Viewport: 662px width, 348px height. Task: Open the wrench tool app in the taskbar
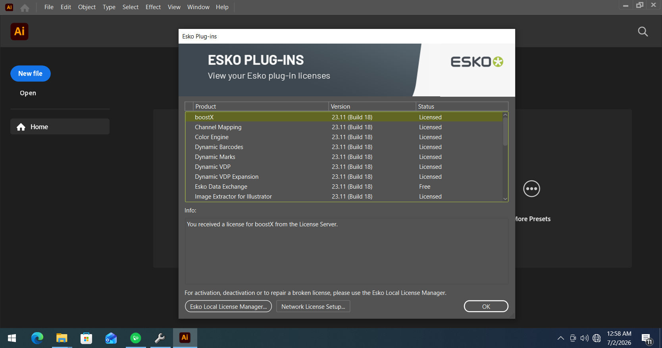pos(160,338)
